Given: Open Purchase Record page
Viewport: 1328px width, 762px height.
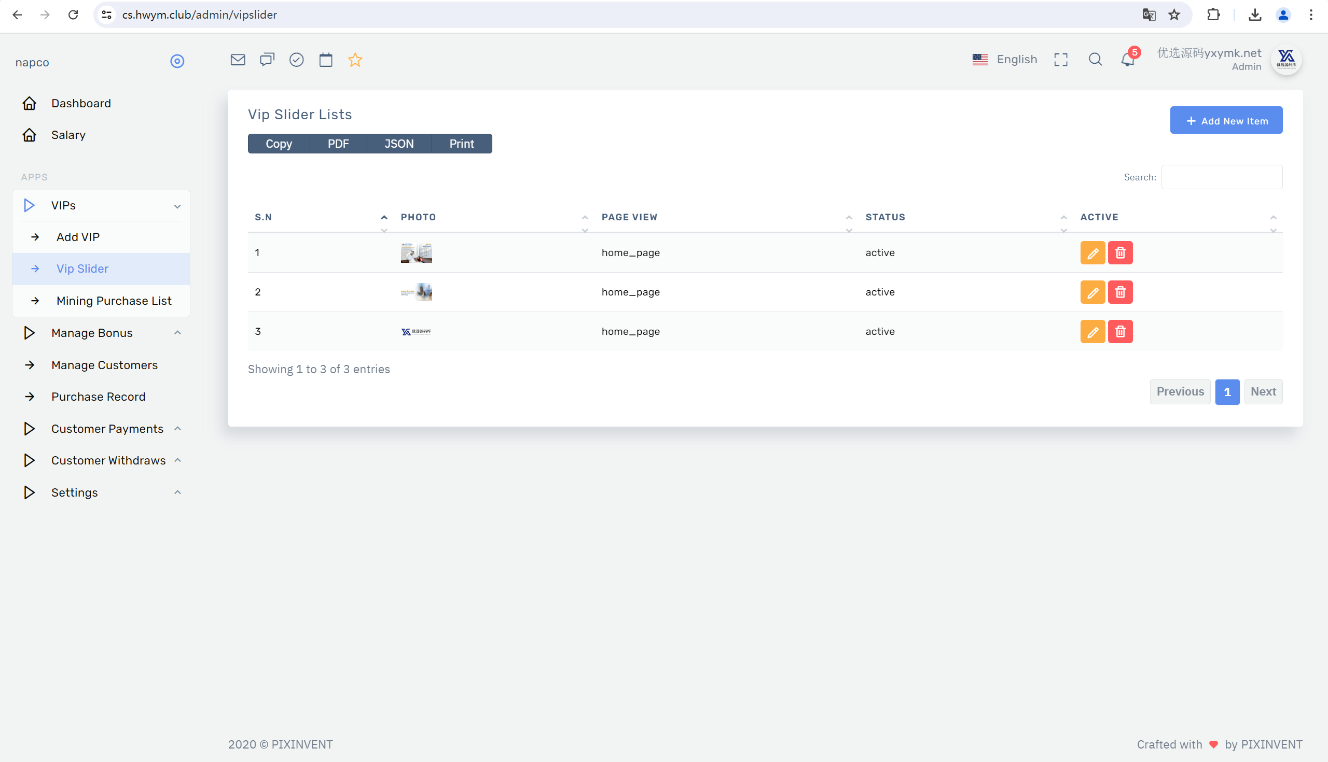Looking at the screenshot, I should (x=101, y=397).
